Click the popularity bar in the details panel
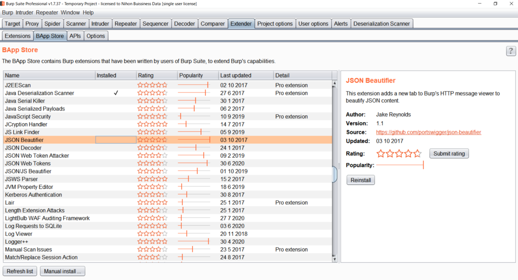This screenshot has width=518, height=280. point(400,165)
